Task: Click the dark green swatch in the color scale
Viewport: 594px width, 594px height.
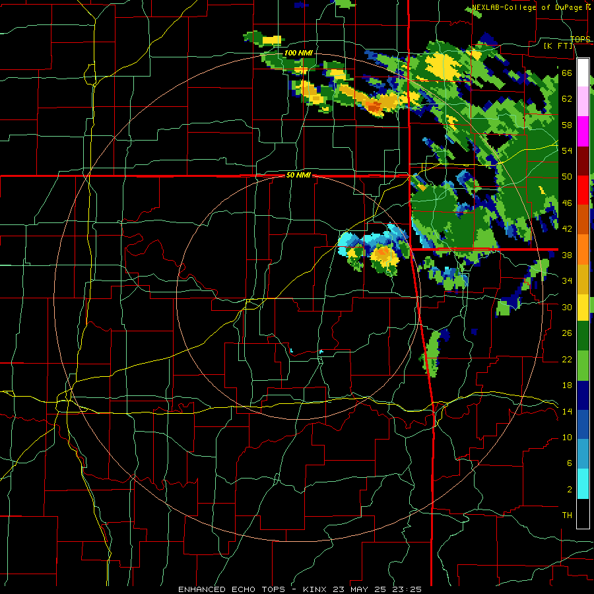Action: pyautogui.click(x=583, y=336)
